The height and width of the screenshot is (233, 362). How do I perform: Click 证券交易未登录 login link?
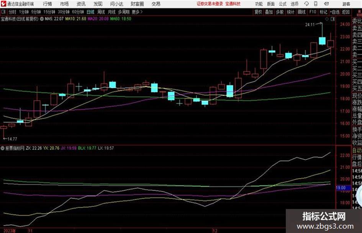coord(210,4)
